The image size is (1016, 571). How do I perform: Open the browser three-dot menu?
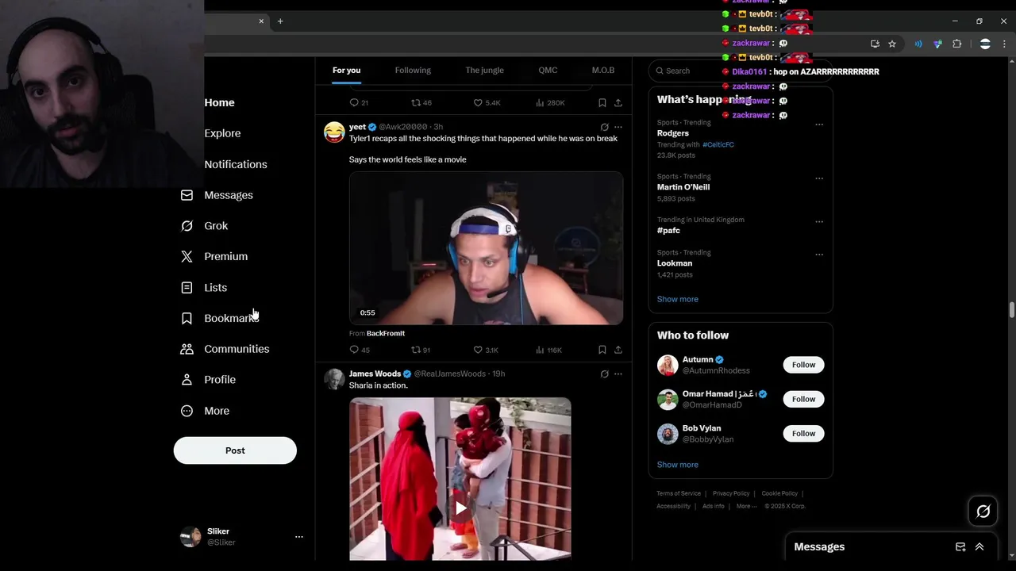1004,44
